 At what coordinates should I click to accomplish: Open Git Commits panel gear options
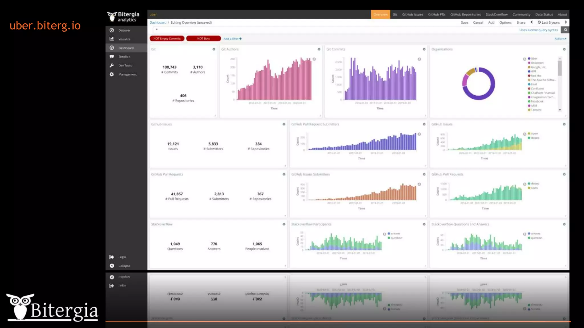tap(424, 49)
